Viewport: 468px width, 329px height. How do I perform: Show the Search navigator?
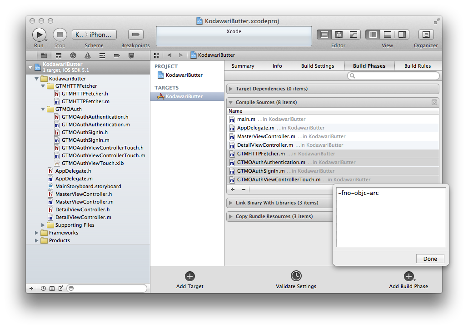point(73,55)
